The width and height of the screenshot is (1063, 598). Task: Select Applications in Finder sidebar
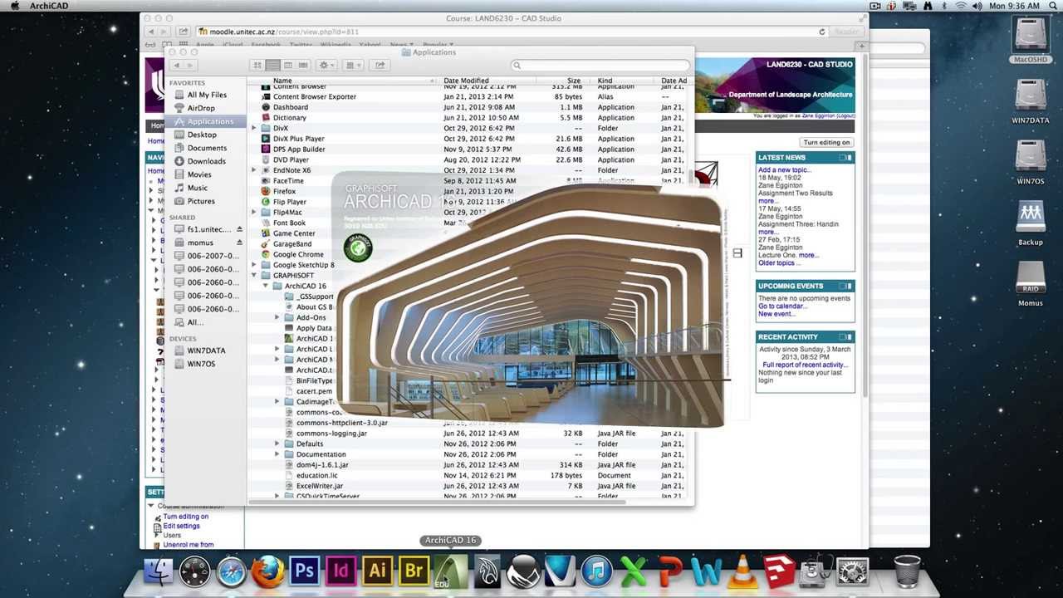click(204, 121)
